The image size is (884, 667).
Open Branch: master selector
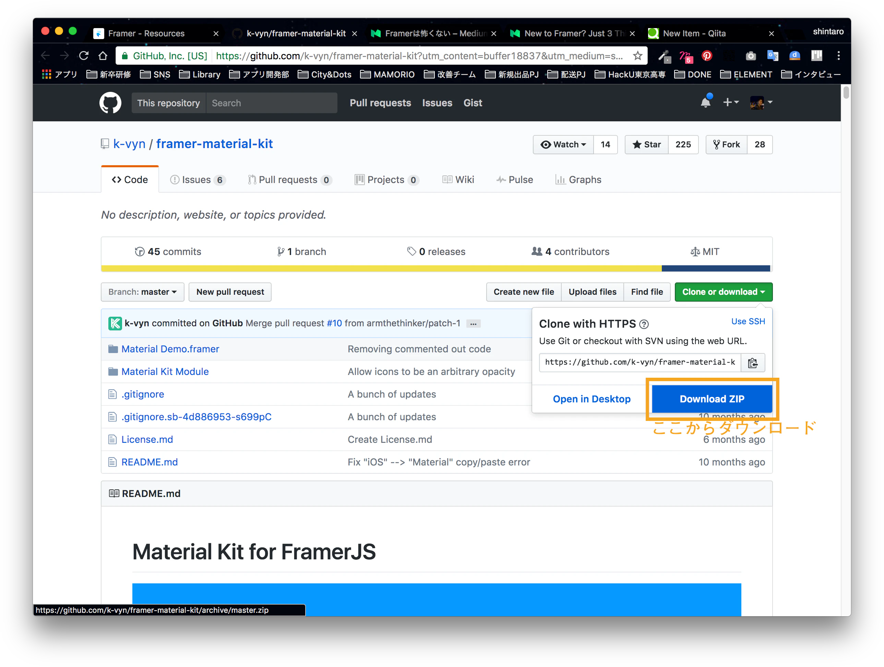[x=142, y=292]
